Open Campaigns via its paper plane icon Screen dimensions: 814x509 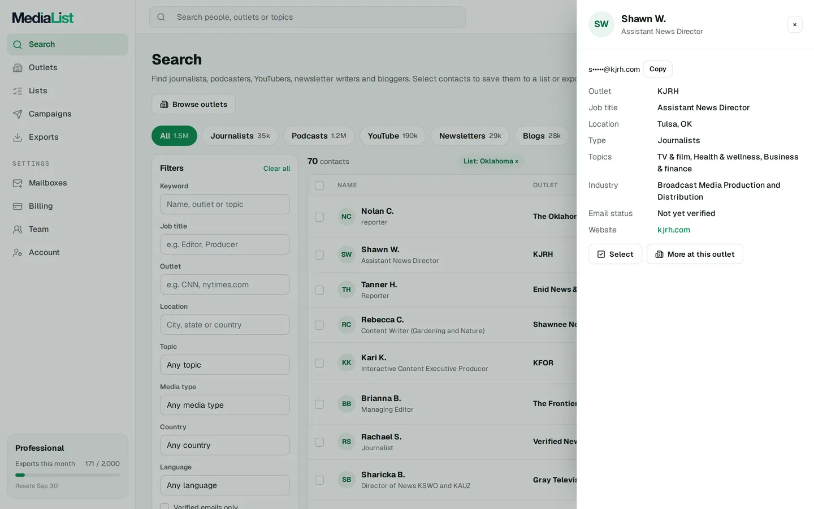(x=18, y=114)
